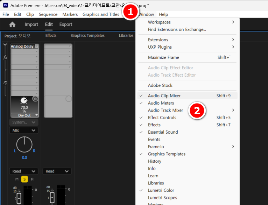Screen dimensions: 268x205
Task: Open the Clip menu
Action: pos(30,15)
